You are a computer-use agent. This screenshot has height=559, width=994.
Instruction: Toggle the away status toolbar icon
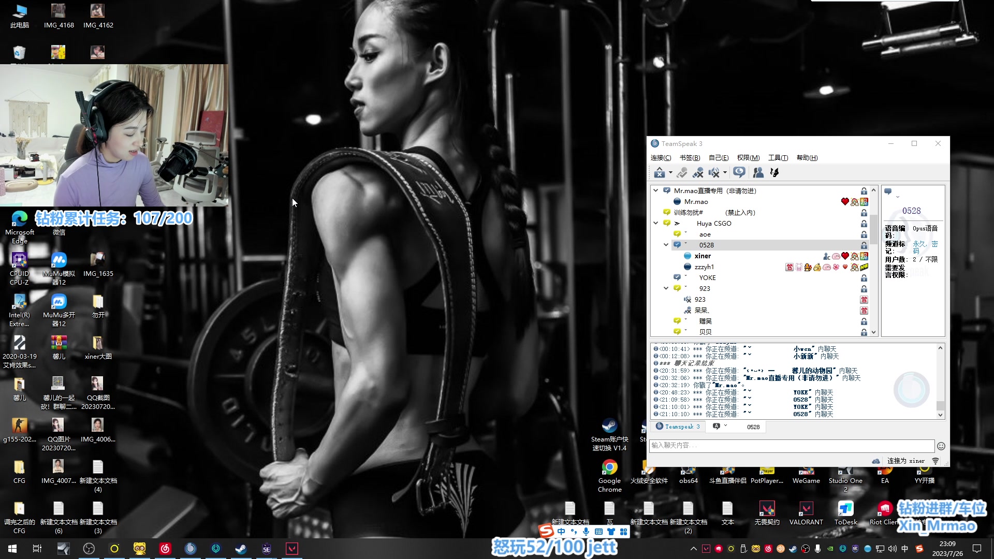click(x=682, y=172)
